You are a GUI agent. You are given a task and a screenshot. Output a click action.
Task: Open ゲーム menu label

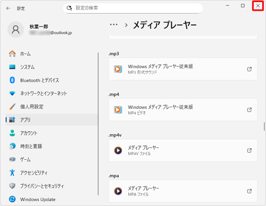pyautogui.click(x=25, y=160)
